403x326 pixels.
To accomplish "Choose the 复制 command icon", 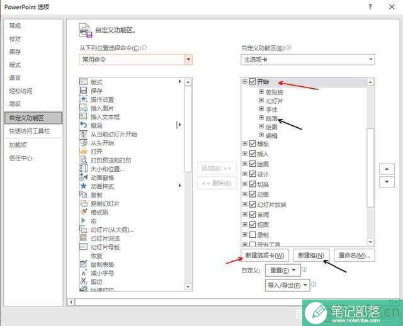I will point(83,194).
